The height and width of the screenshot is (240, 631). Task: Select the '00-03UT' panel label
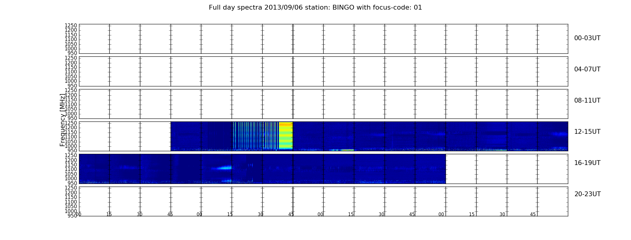tap(587, 38)
